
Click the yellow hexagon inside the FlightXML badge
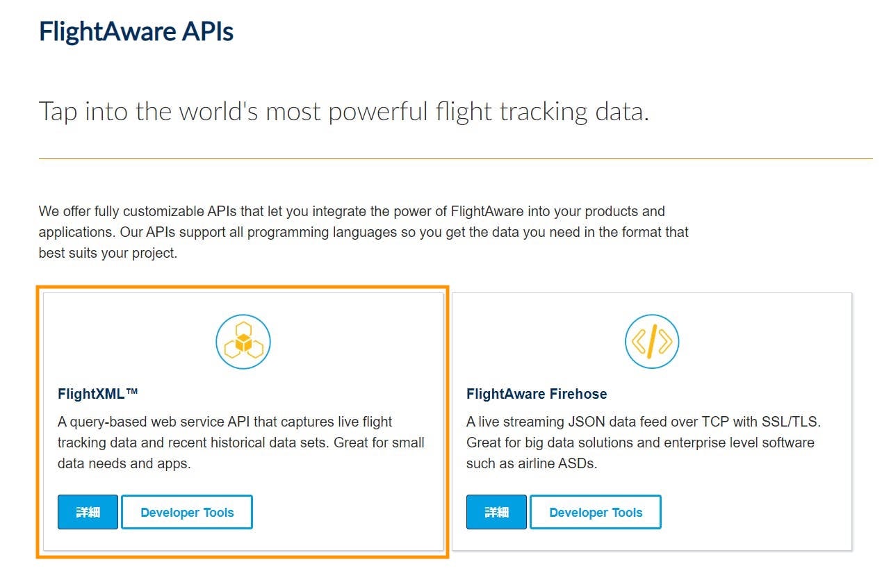click(243, 342)
